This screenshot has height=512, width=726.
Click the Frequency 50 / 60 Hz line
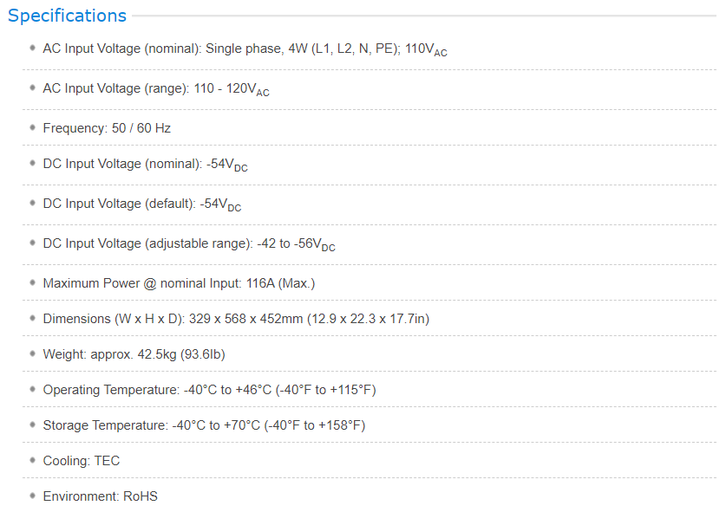[107, 128]
